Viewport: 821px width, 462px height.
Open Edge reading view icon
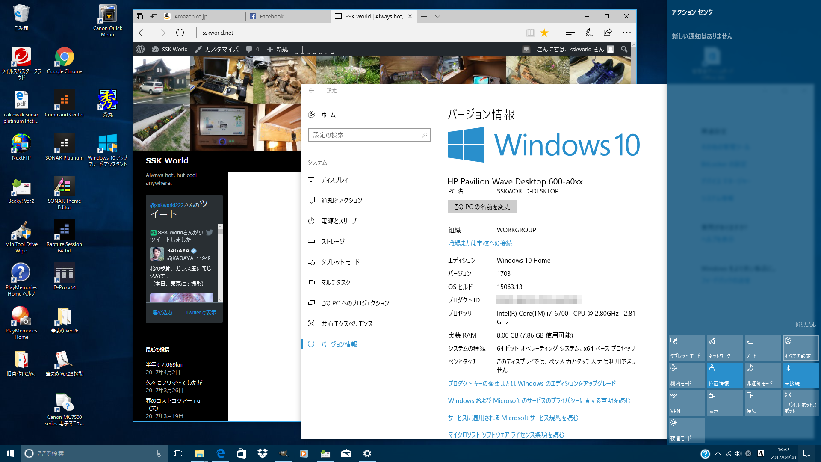[x=530, y=33]
